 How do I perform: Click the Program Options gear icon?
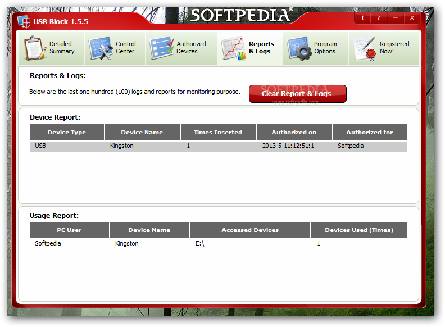(299, 48)
